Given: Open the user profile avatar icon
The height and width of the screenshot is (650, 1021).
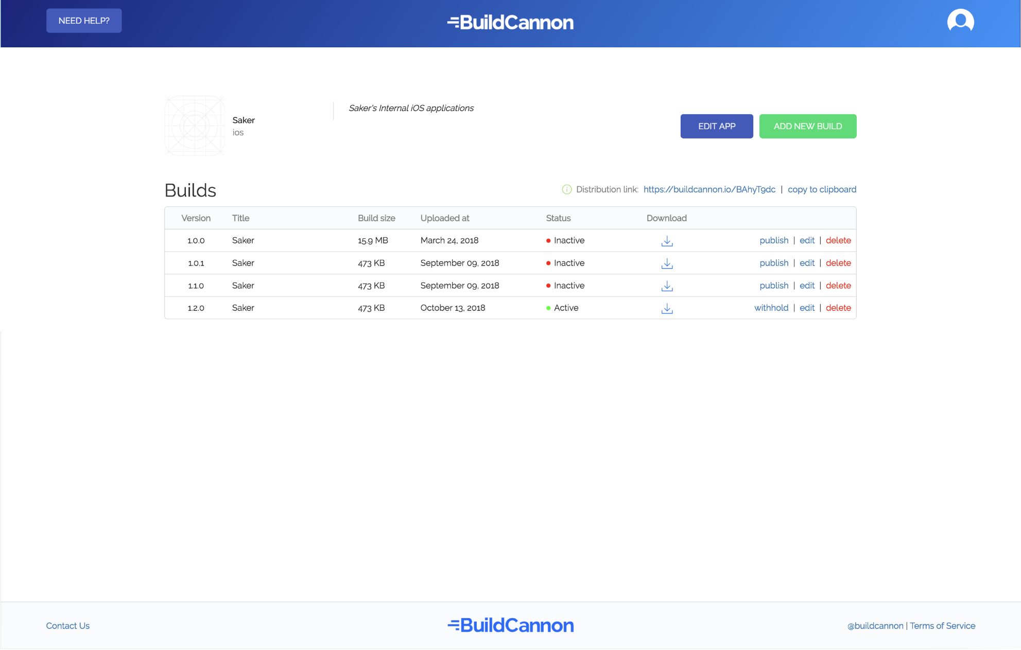Looking at the screenshot, I should (x=960, y=22).
